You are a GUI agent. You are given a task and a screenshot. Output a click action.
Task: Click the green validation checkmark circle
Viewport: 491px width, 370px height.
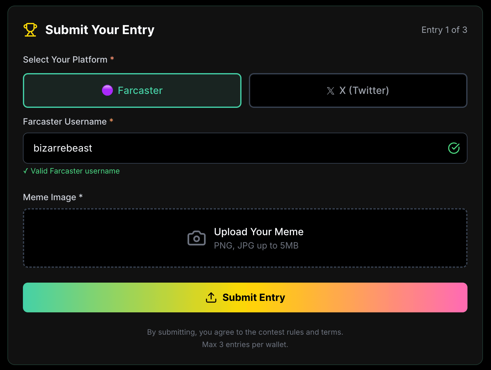tap(454, 148)
